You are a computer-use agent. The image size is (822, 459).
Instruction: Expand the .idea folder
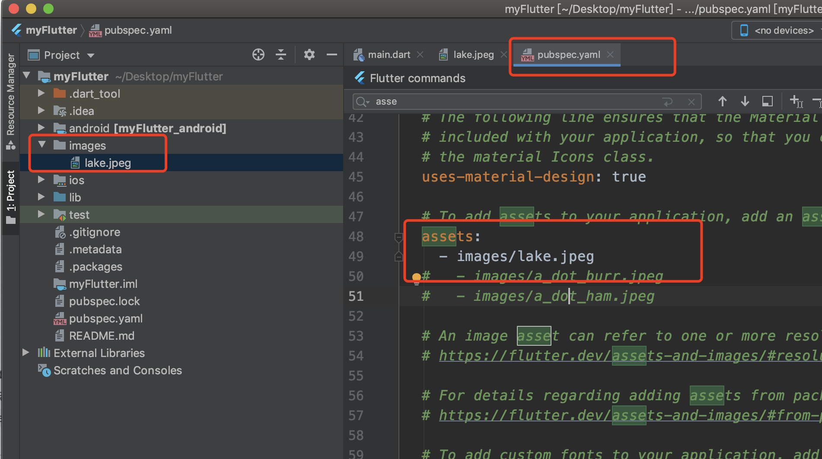click(41, 110)
